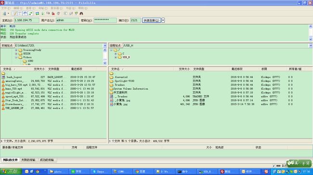This screenshot has height=175, width=313.
Task: Open the 文件 (File) menu
Action: pyautogui.click(x=6, y=8)
